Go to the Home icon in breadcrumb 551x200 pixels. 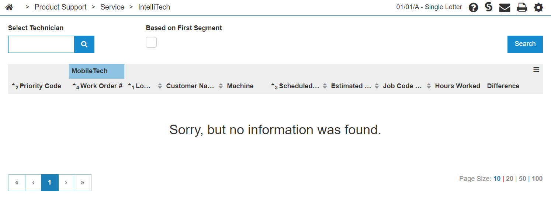point(9,7)
